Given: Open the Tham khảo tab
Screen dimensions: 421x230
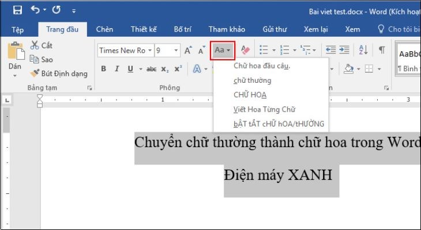Looking at the screenshot, I should (x=227, y=29).
